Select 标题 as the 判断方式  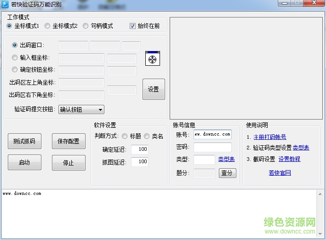(125, 136)
